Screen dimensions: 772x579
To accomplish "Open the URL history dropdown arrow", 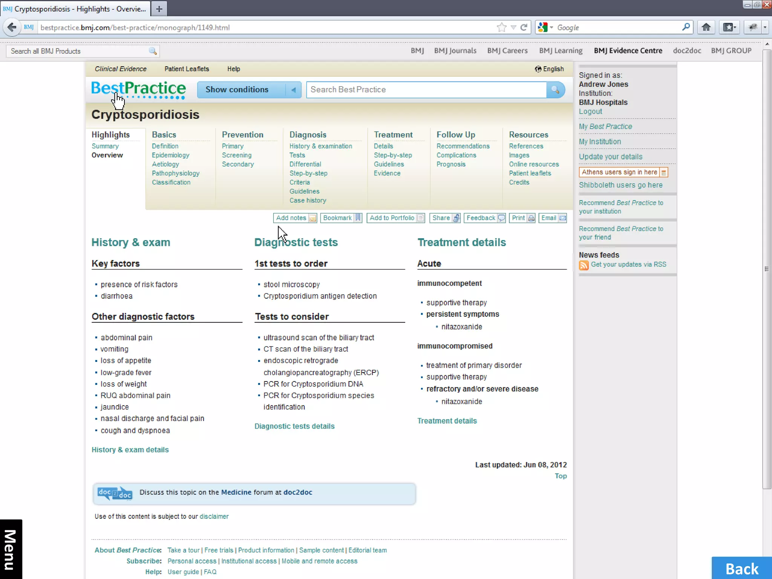I will pos(513,28).
